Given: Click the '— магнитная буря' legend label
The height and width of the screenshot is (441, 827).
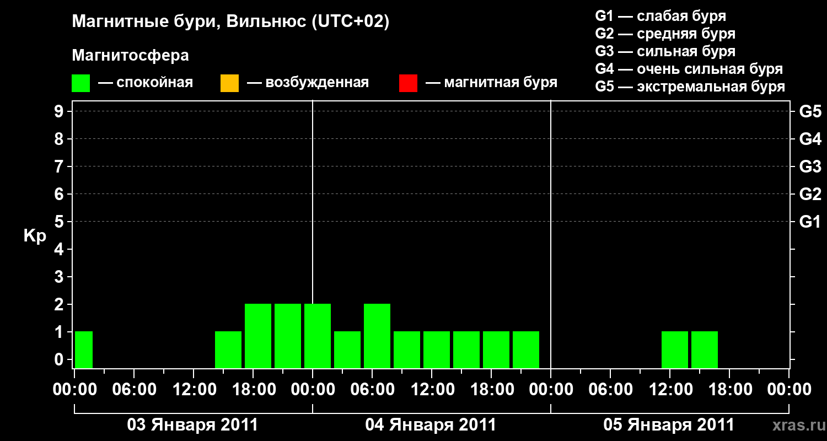Looking at the screenshot, I should coord(492,83).
